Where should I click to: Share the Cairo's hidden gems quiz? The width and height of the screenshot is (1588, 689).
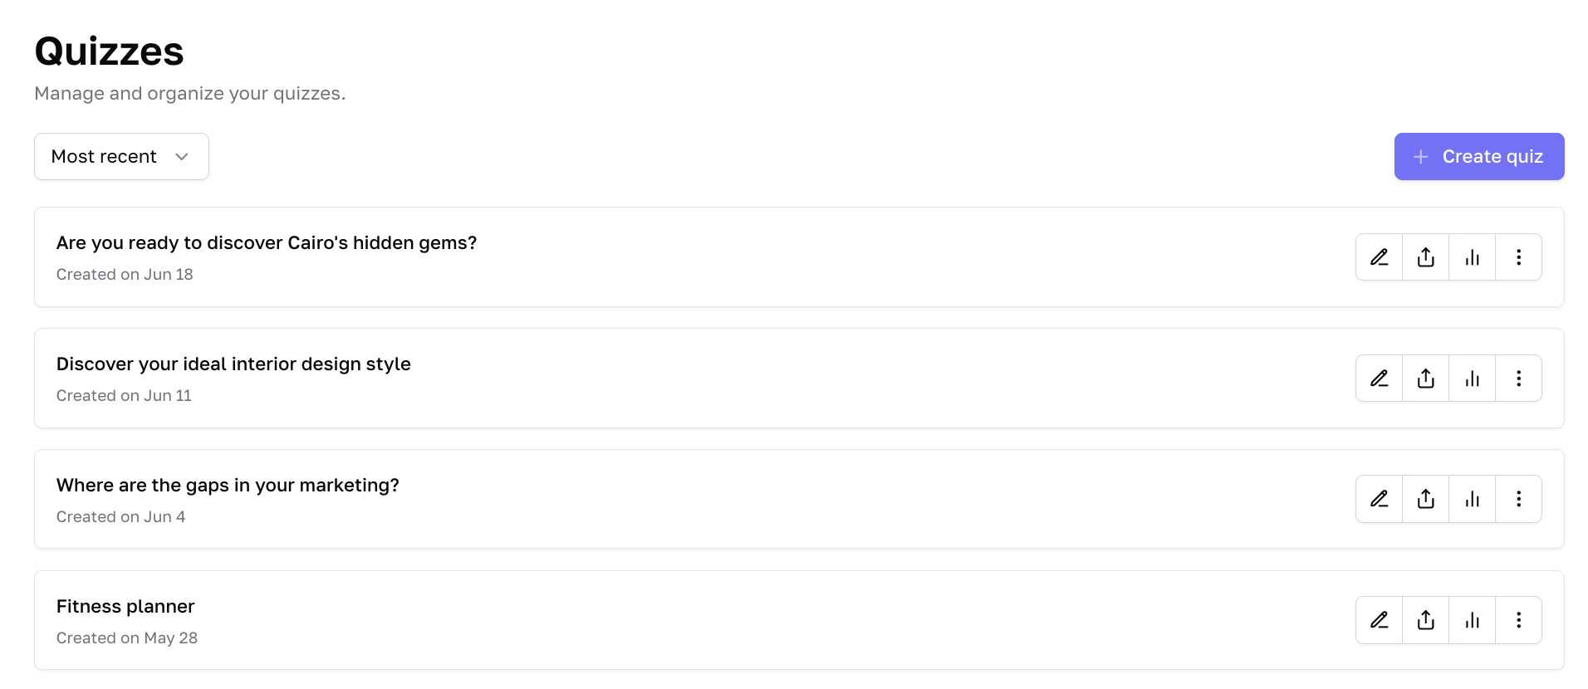pyautogui.click(x=1425, y=257)
